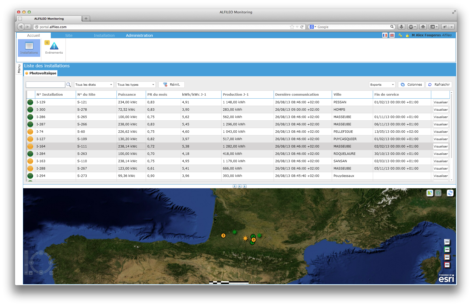This screenshot has width=472, height=306.
Task: Go to the browser home page icon
Action: point(423,27)
